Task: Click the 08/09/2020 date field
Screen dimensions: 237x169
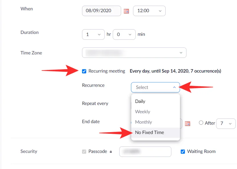Action: [x=101, y=11]
